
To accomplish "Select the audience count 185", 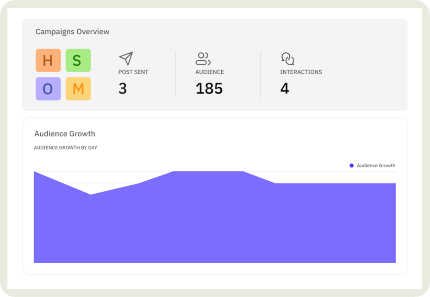I will click(209, 88).
